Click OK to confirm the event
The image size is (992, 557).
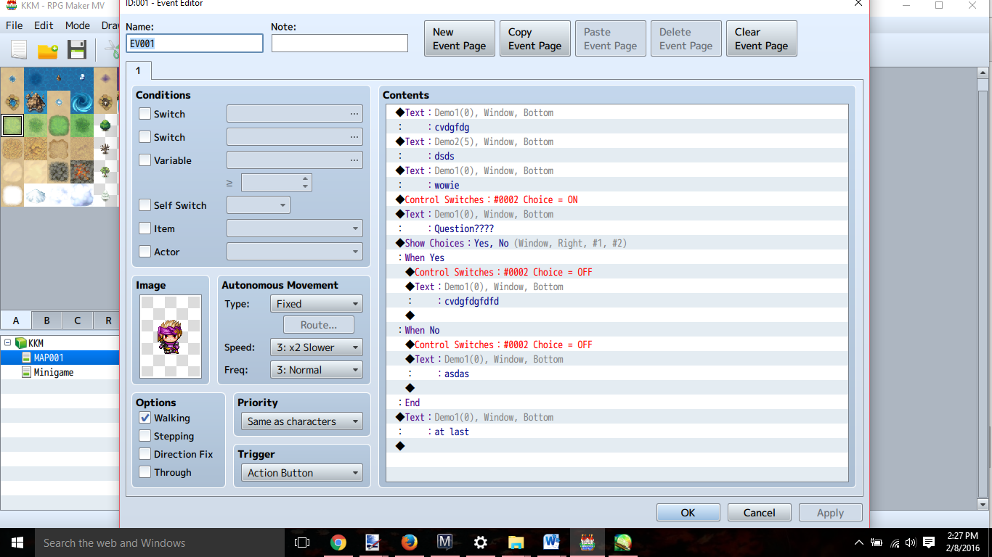click(688, 513)
